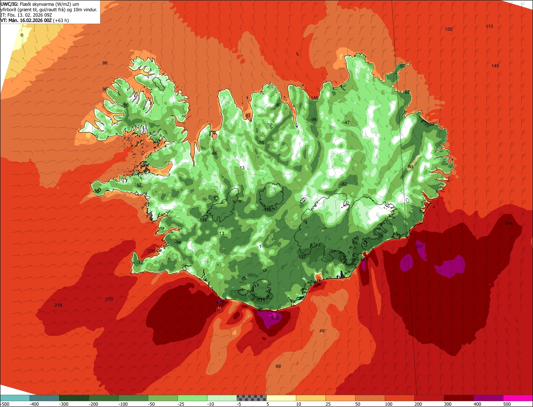Click the map value -119

[266, 210]
